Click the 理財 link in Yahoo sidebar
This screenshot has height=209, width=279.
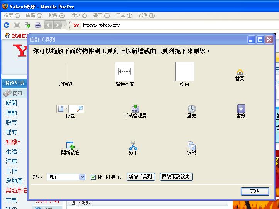click(x=11, y=132)
